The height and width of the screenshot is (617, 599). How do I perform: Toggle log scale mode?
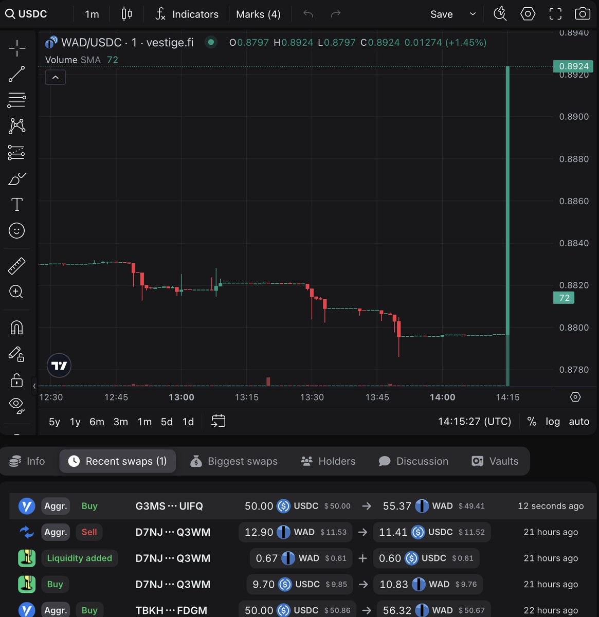(553, 422)
